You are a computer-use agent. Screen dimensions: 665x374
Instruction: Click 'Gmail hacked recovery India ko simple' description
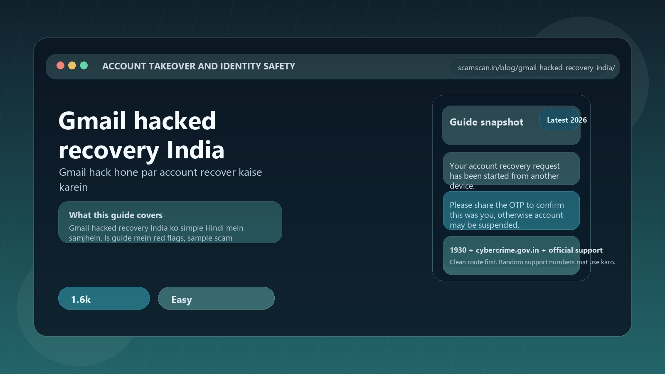[x=156, y=233]
